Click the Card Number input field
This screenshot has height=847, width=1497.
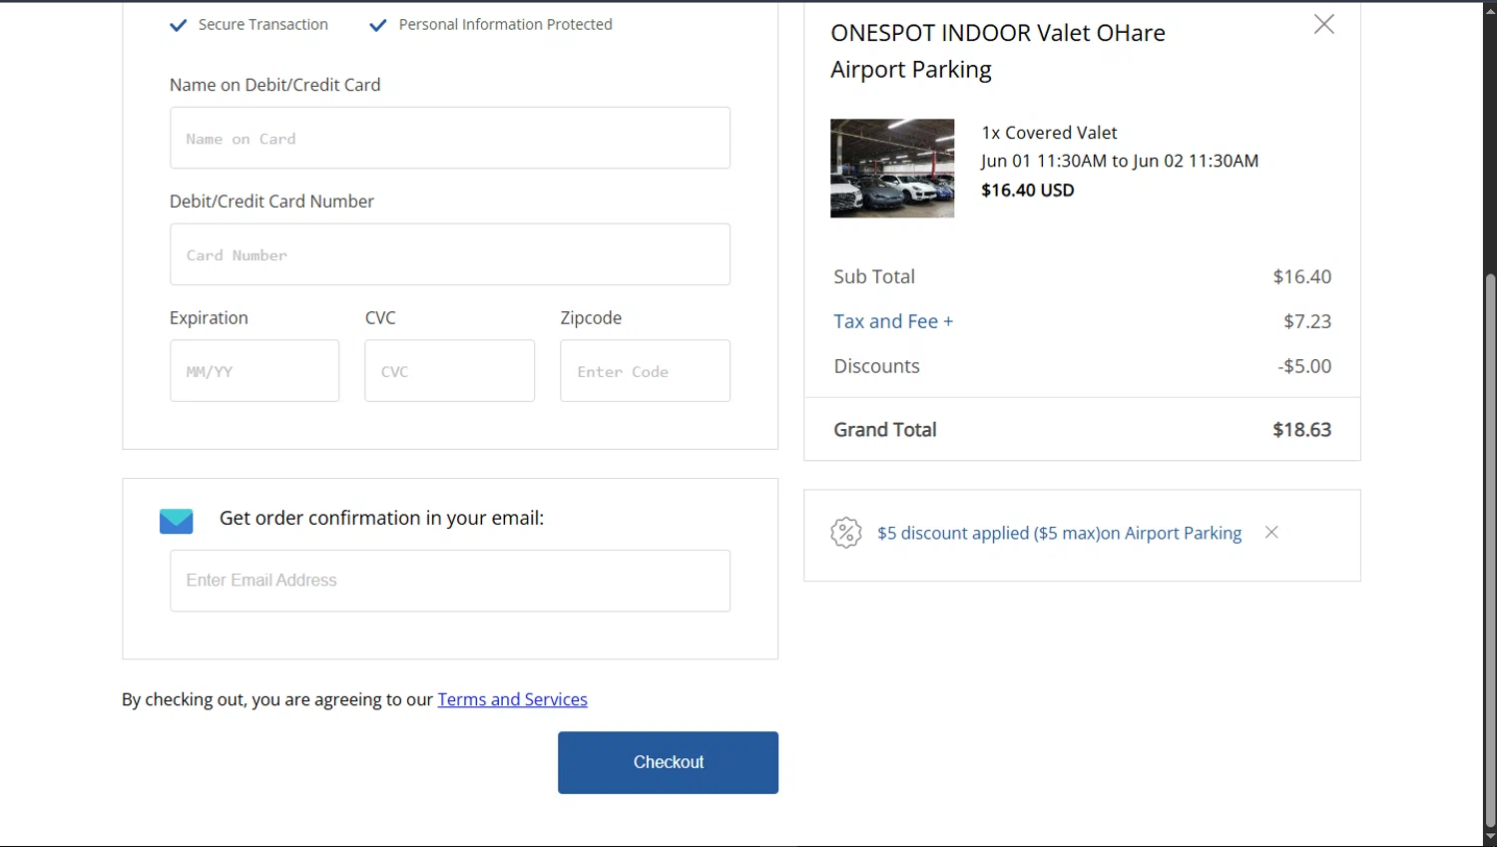tap(449, 254)
